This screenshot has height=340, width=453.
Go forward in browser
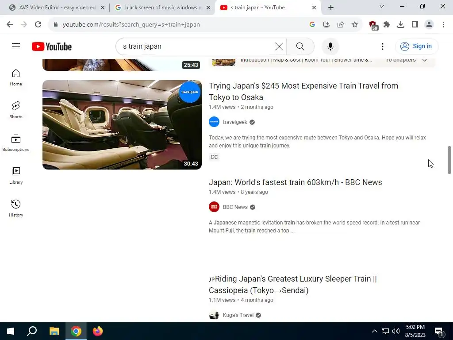click(24, 24)
